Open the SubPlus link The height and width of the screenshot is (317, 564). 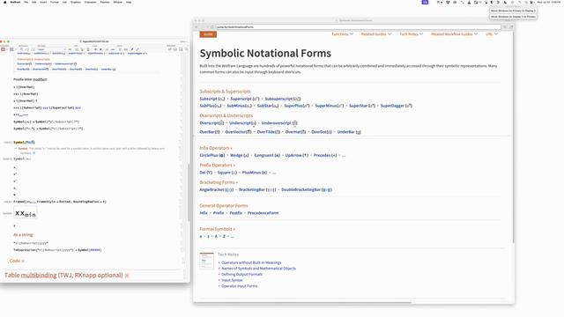tap(211, 106)
